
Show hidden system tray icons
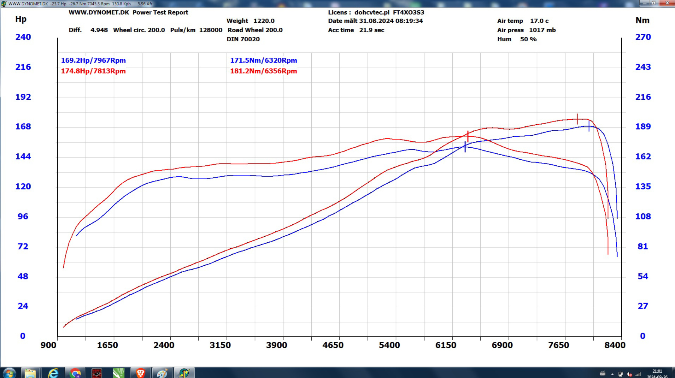point(612,374)
